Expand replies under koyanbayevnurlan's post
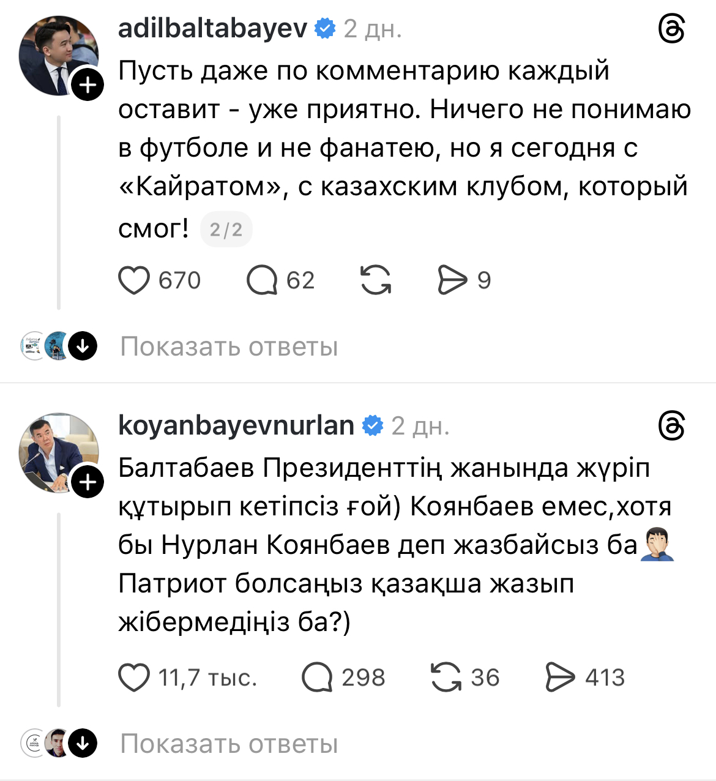 coord(229,744)
